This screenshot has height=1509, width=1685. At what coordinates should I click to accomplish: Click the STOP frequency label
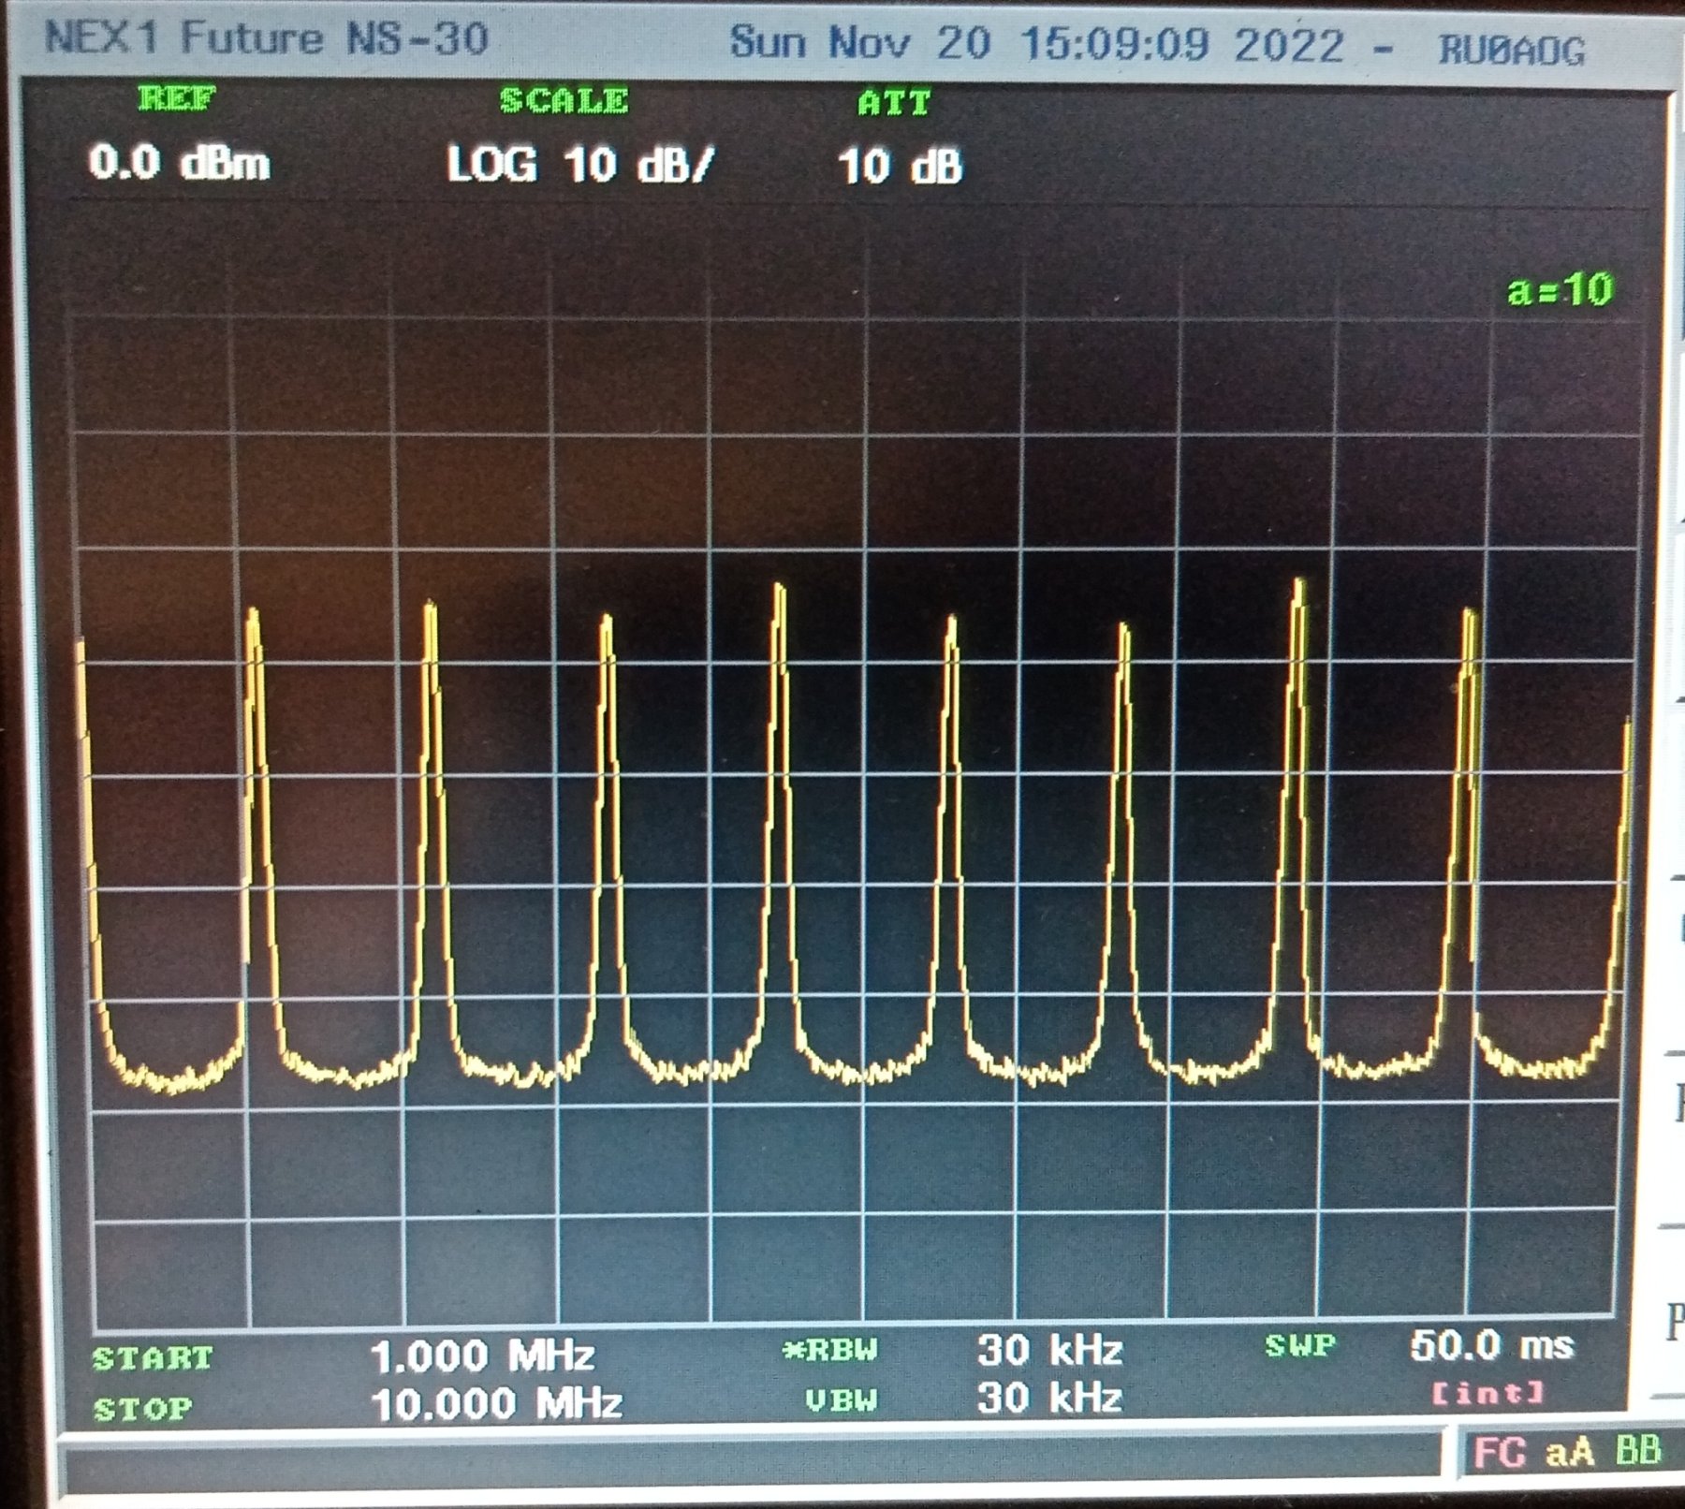tap(143, 1408)
